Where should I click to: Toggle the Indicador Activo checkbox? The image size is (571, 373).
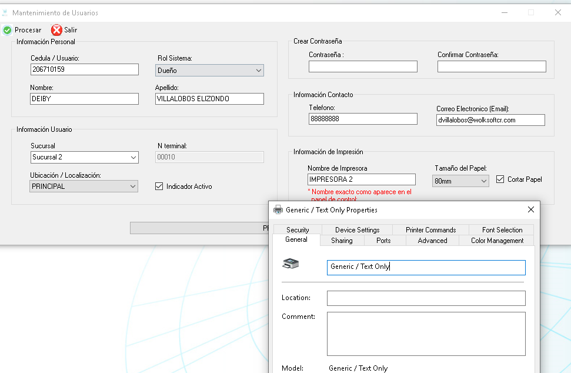[159, 186]
